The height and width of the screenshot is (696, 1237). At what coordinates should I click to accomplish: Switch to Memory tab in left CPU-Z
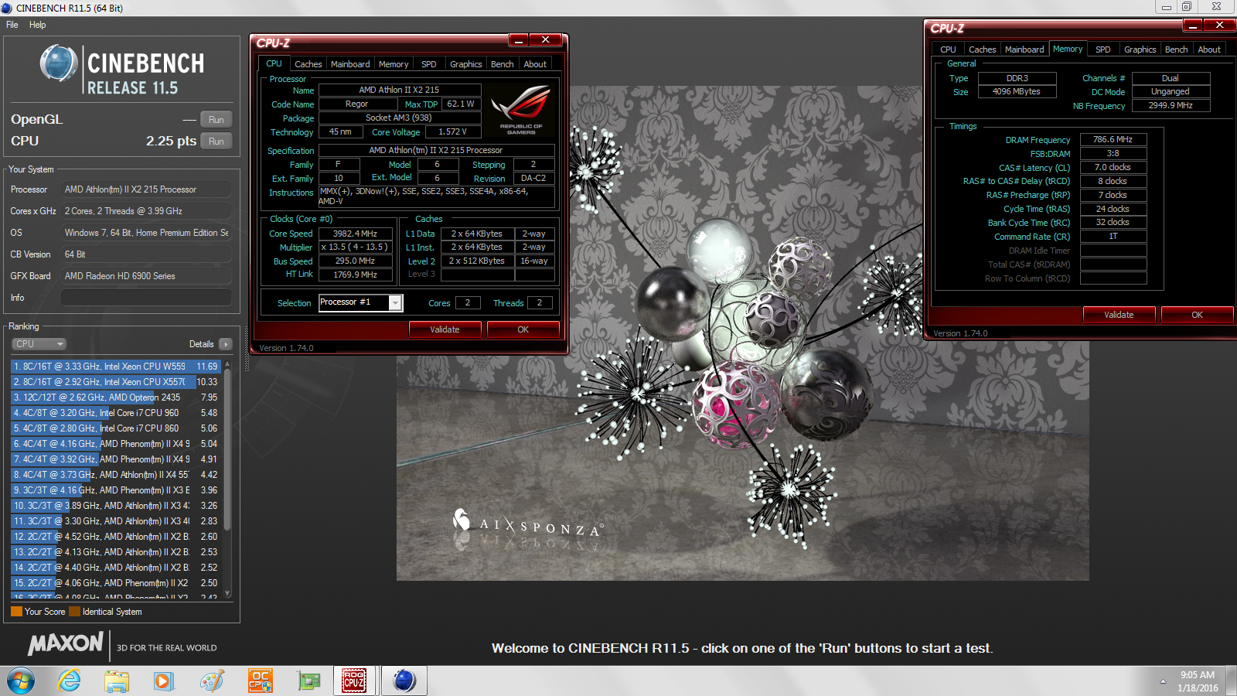click(x=394, y=64)
